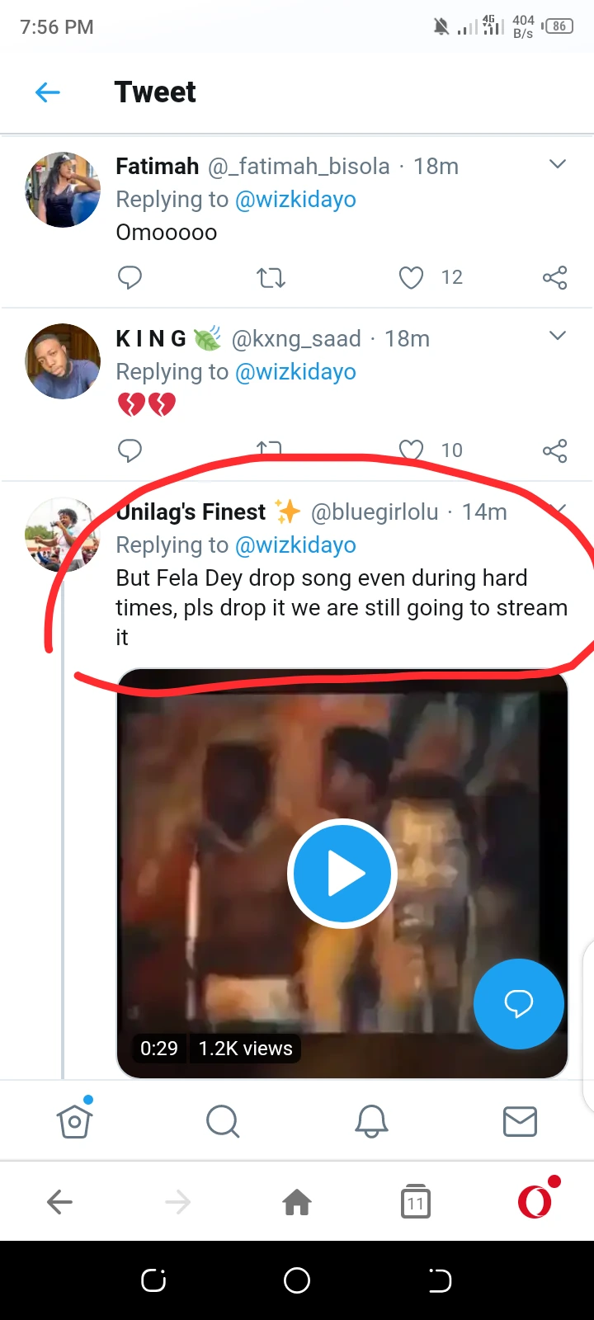
Task: Open options chevron on Fatimah's tweet
Action: pyautogui.click(x=558, y=164)
